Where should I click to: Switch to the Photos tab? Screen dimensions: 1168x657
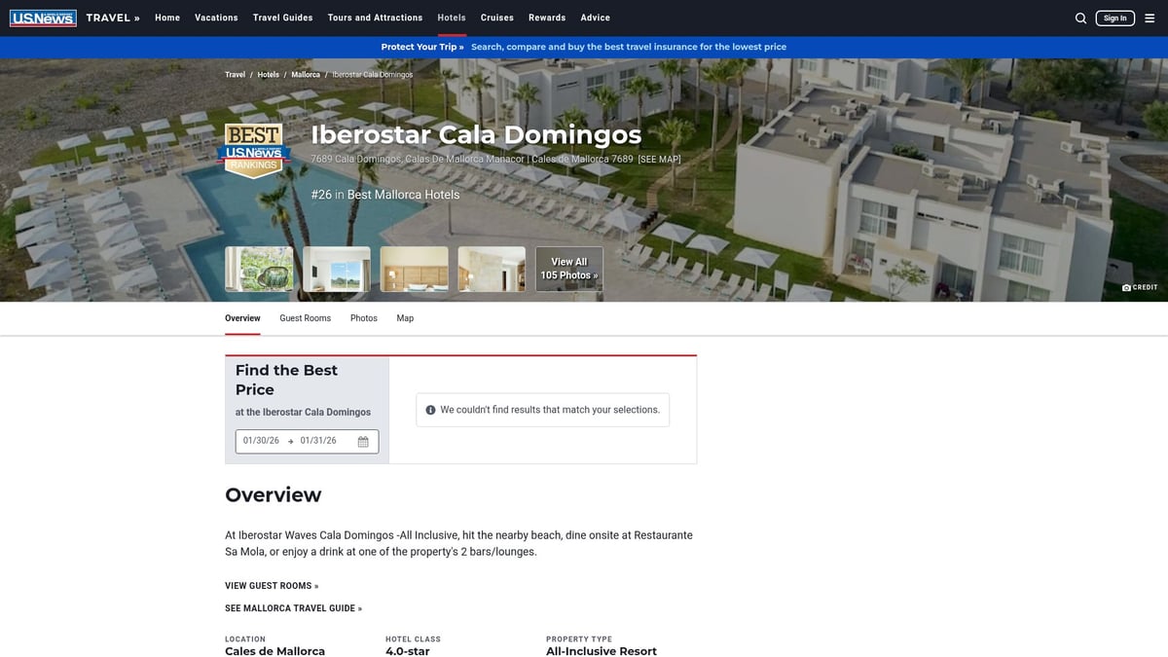pyautogui.click(x=363, y=317)
